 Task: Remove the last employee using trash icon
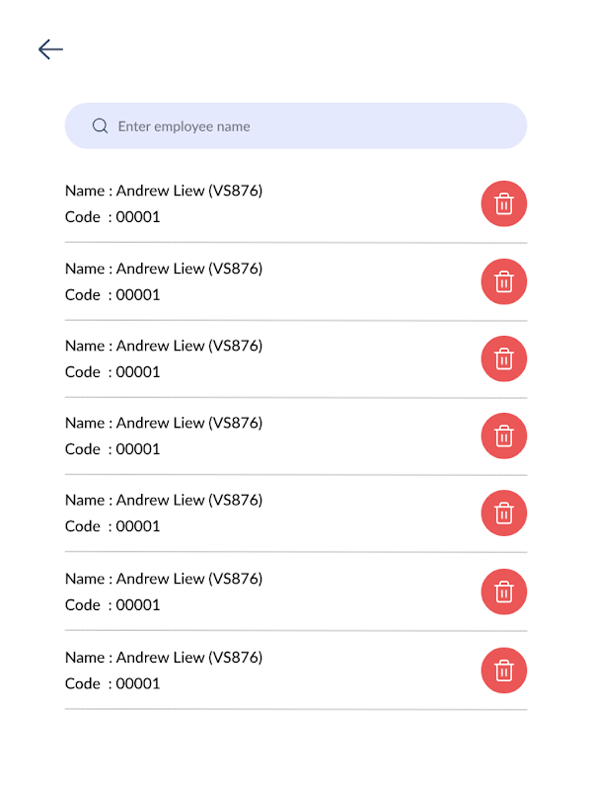pos(503,671)
